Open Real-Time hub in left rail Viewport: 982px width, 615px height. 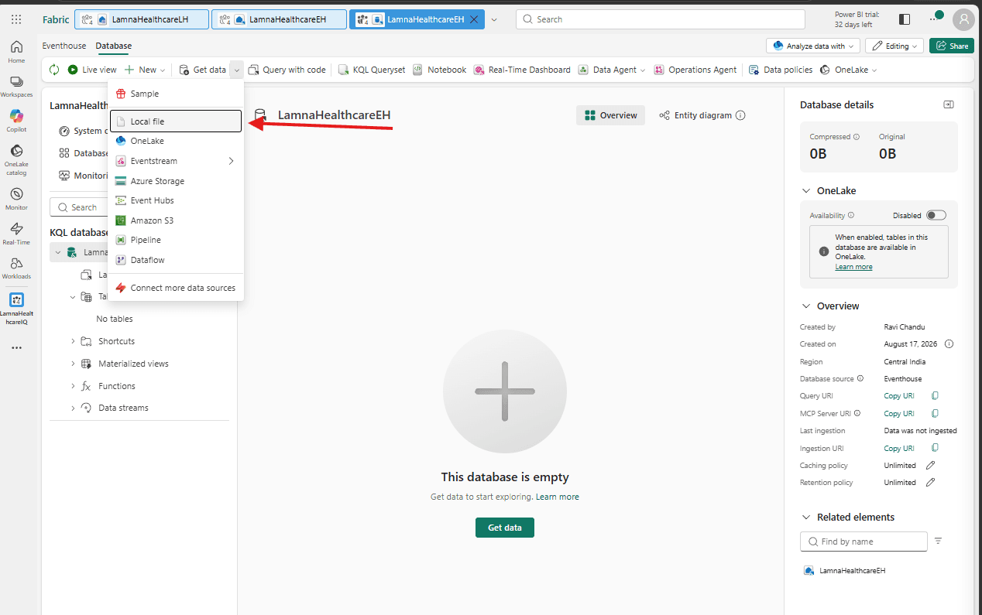point(16,233)
